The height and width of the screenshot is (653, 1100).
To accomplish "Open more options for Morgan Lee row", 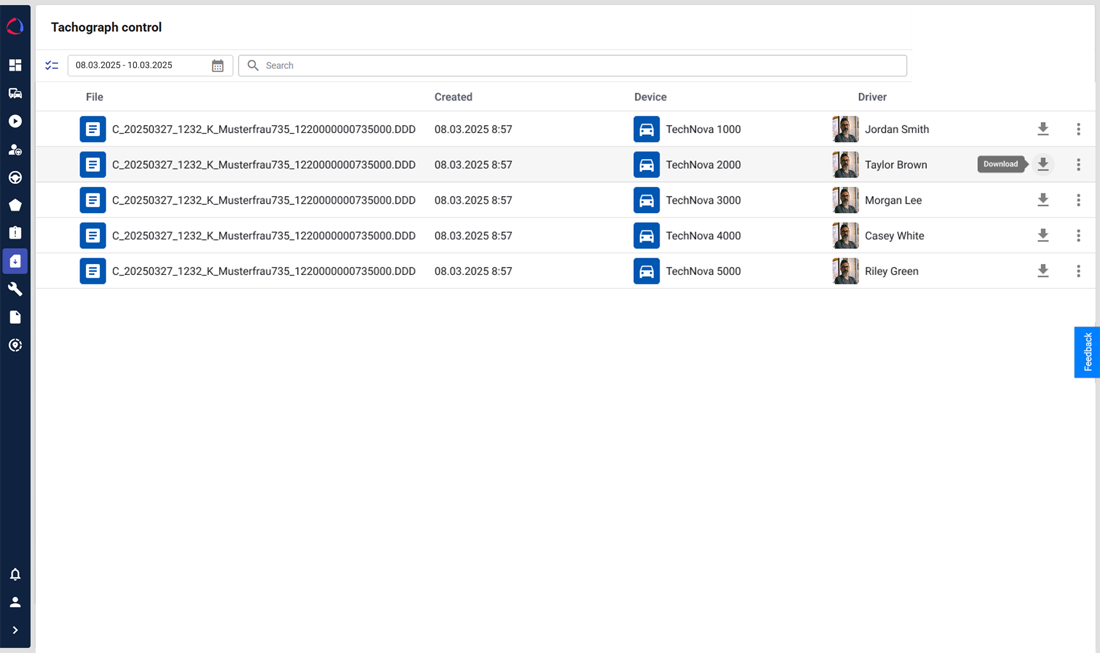I will tap(1078, 200).
